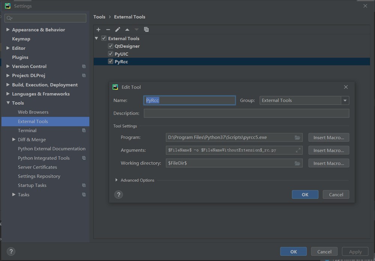Cancel the Edit Tool dialog

(336, 195)
